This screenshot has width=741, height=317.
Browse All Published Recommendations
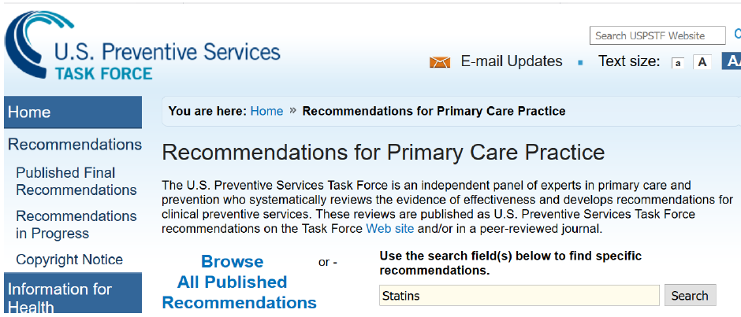[239, 282]
